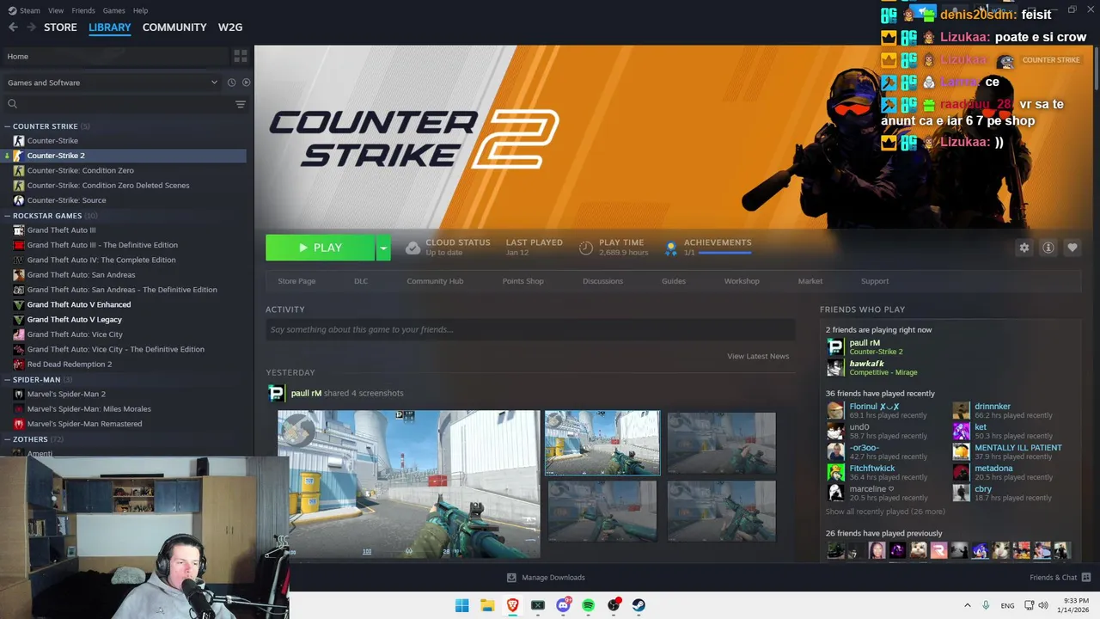Click the green PLAY button

tap(320, 248)
